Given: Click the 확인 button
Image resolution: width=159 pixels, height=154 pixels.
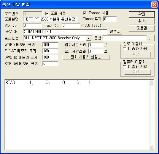Looking at the screenshot, I should click(x=142, y=14).
